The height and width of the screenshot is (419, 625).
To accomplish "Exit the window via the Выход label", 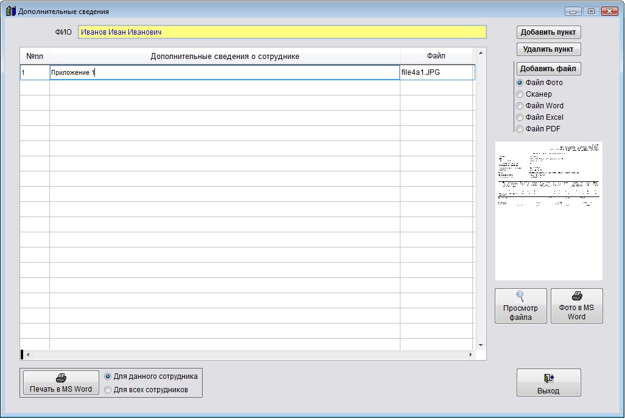I will (x=548, y=390).
